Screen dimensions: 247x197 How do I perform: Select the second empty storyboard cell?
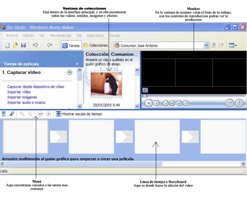91,137
